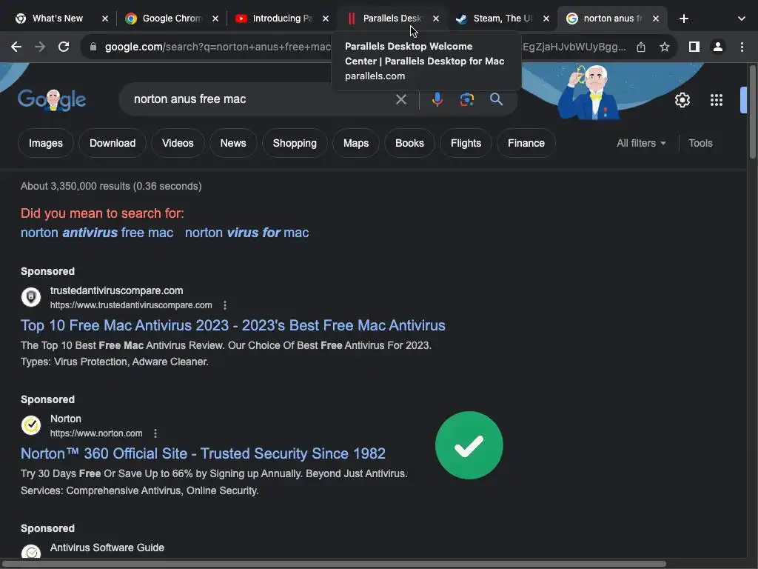This screenshot has height=569, width=758.
Task: View site info via the lock icon
Action: click(93, 47)
